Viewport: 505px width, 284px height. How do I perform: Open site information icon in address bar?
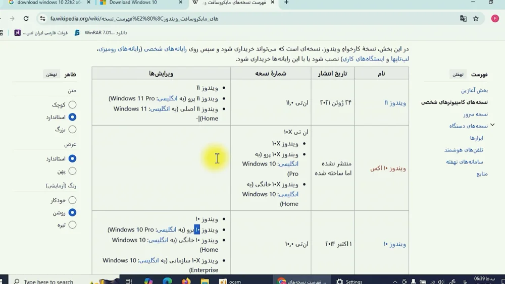[x=42, y=19]
